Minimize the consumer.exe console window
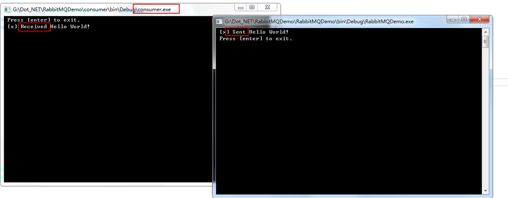This screenshot has height=198, width=508. [241, 7]
